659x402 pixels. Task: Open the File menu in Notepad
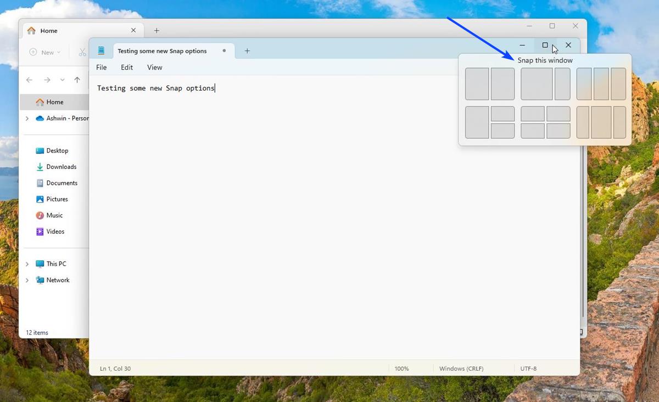click(102, 67)
